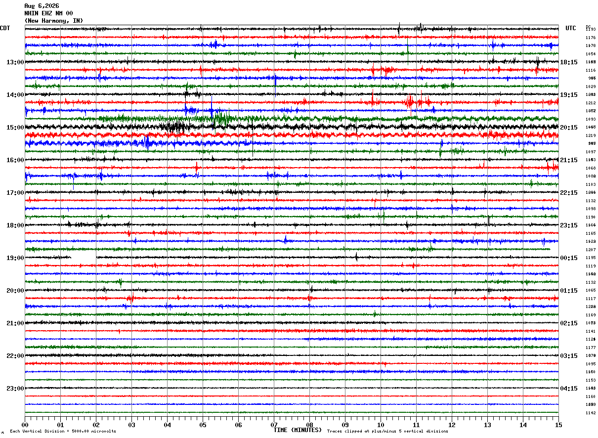Click the 18:15 UTC time label
The image size is (598, 438).
pyautogui.click(x=569, y=62)
